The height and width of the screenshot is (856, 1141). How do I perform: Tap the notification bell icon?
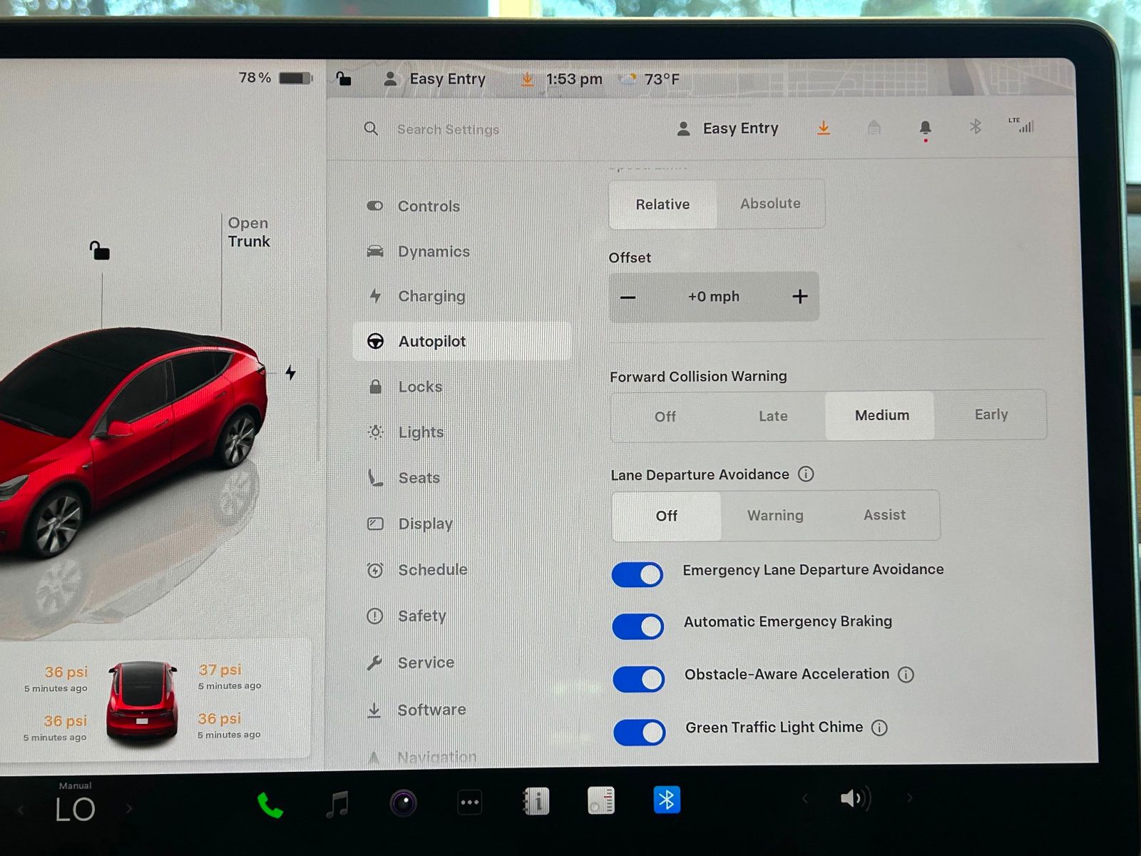(925, 128)
